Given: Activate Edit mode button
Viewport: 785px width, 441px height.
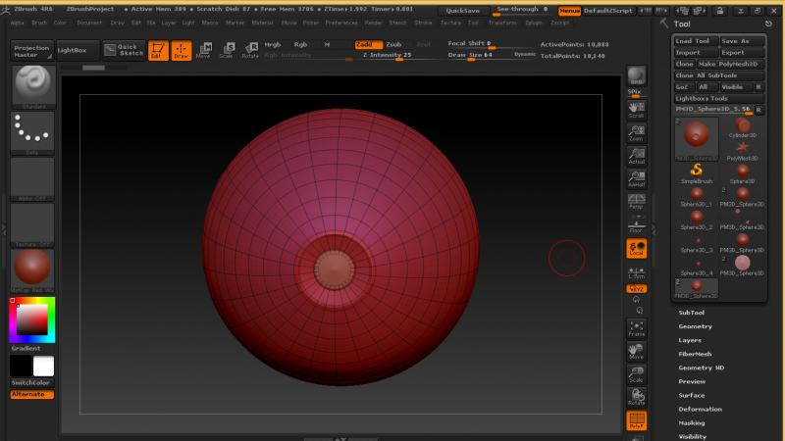Looking at the screenshot, I should (158, 50).
